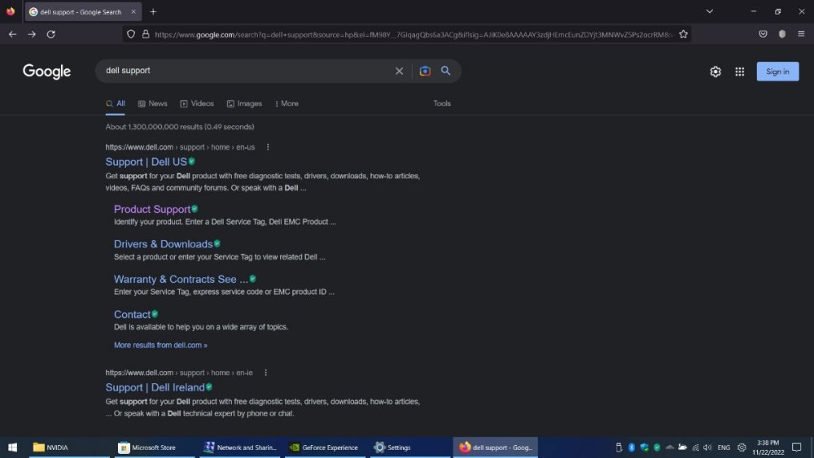This screenshot has width=814, height=458.
Task: Open options menu for the en-us Dell result
Action: point(268,146)
